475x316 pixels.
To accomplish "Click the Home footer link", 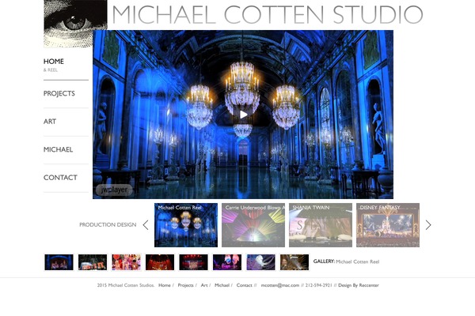I will (x=165, y=285).
